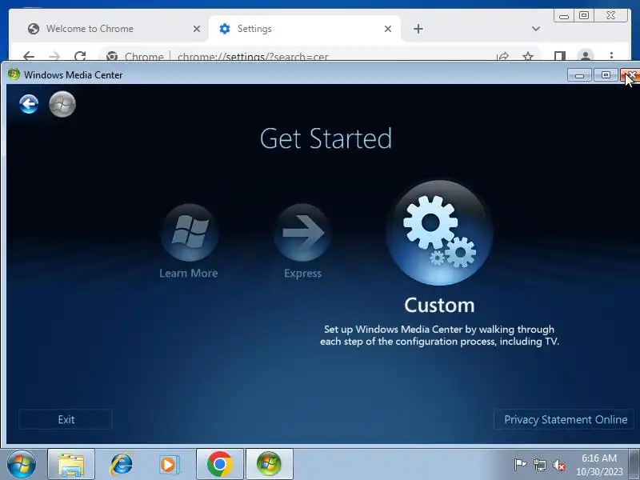The width and height of the screenshot is (640, 480).
Task: Open the Action Center flag icon
Action: 520,465
